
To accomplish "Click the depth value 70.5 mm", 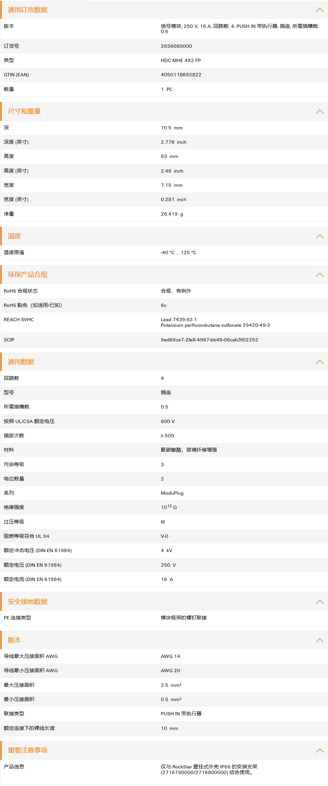I will [172, 128].
